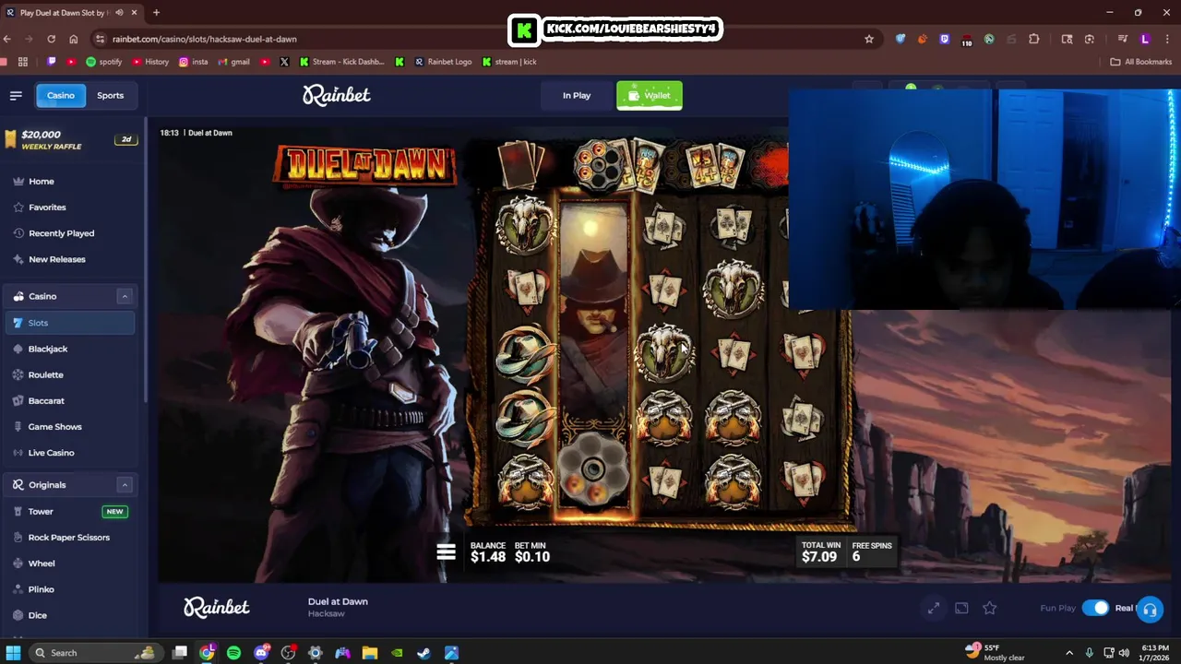
Task: Open New Releases in sidebar
Action: click(56, 259)
